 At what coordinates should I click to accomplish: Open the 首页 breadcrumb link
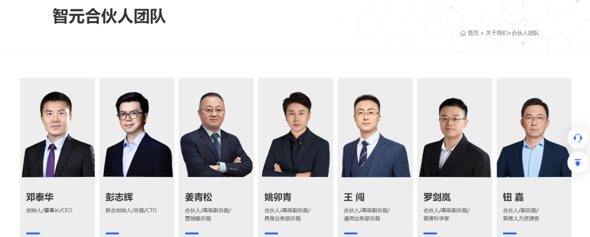[x=473, y=33]
